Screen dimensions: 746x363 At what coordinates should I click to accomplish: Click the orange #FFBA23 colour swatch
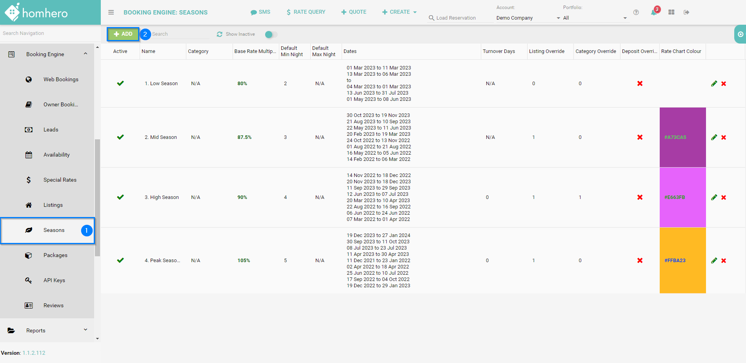coord(682,261)
